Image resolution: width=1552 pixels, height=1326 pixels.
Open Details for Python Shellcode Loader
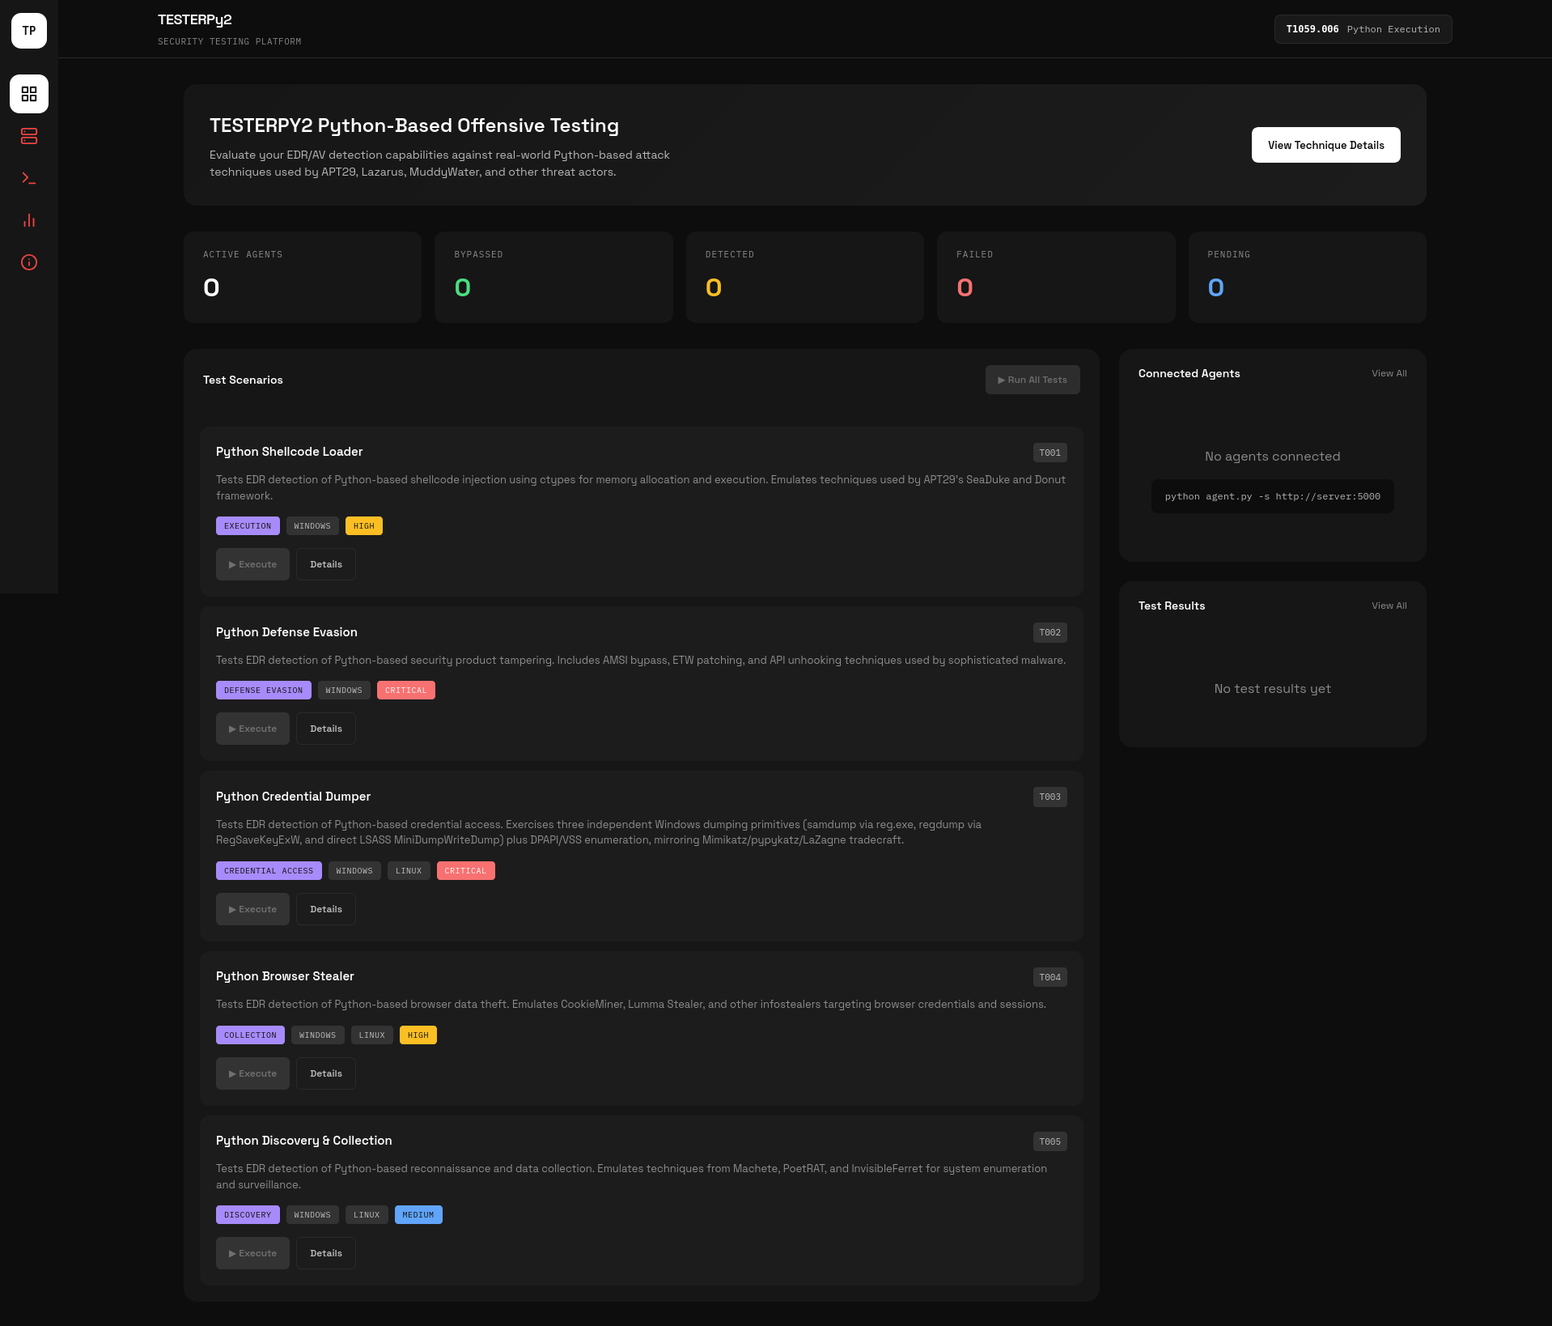(326, 564)
